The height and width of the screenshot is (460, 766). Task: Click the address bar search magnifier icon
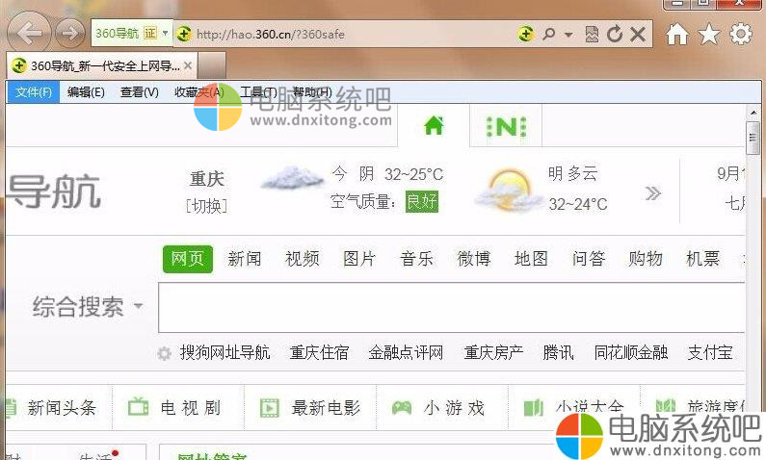point(549,34)
